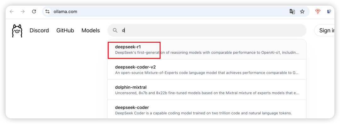This screenshot has height=124, width=340.
Task: Select the deepseek-coder-v2 search result
Action: (x=207, y=70)
